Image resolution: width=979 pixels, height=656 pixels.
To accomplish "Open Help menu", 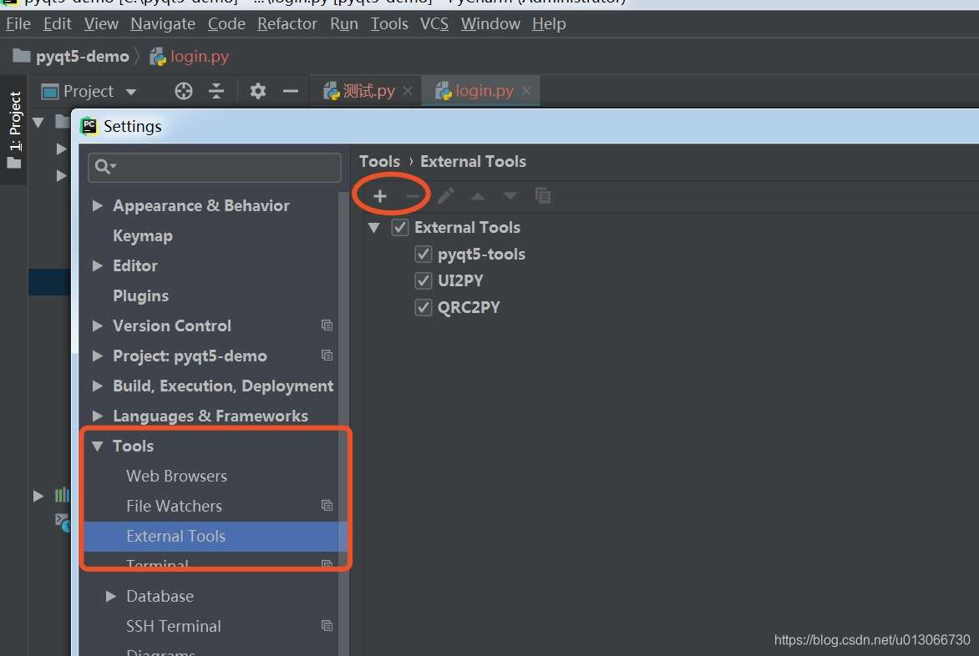I will (x=549, y=23).
